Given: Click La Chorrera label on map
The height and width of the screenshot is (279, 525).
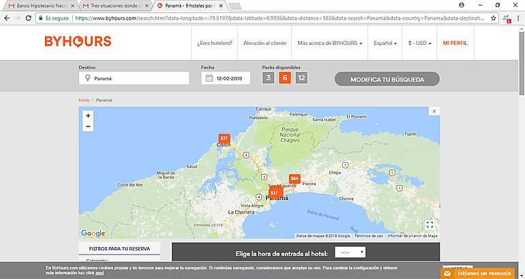Looking at the screenshot, I should (241, 212).
